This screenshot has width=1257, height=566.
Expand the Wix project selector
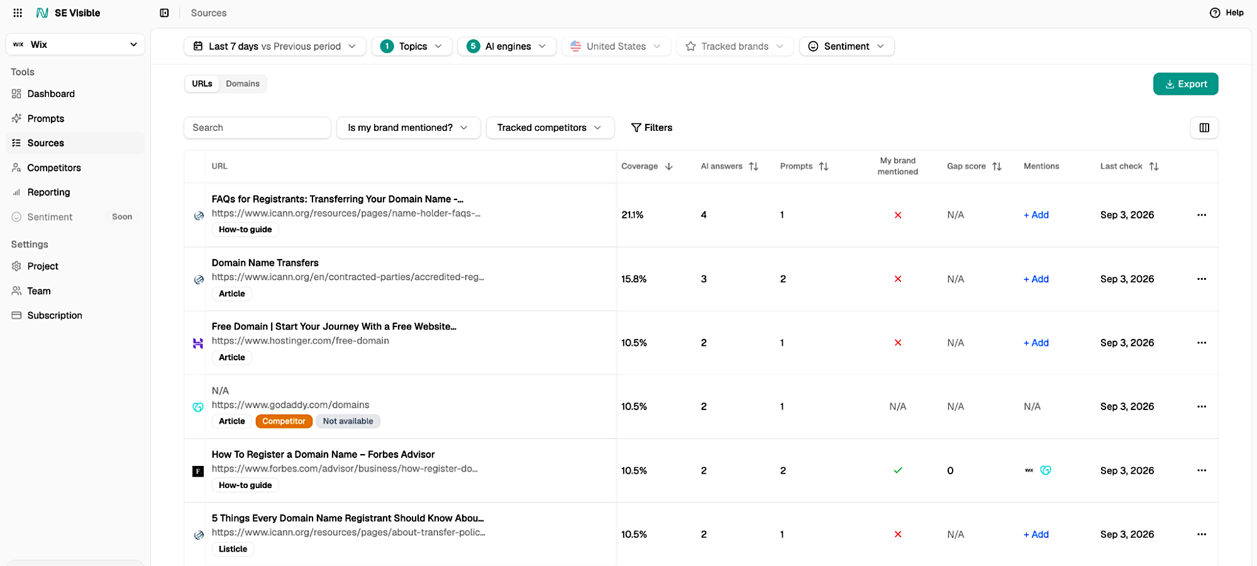(x=75, y=45)
